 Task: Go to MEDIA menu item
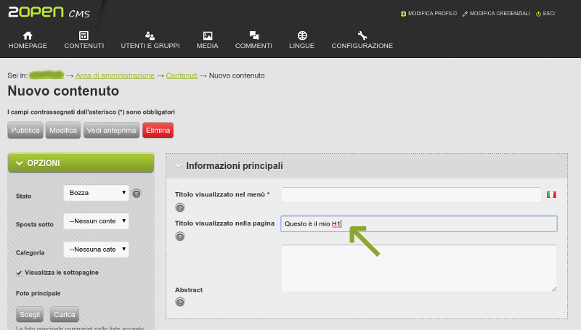pyautogui.click(x=208, y=46)
